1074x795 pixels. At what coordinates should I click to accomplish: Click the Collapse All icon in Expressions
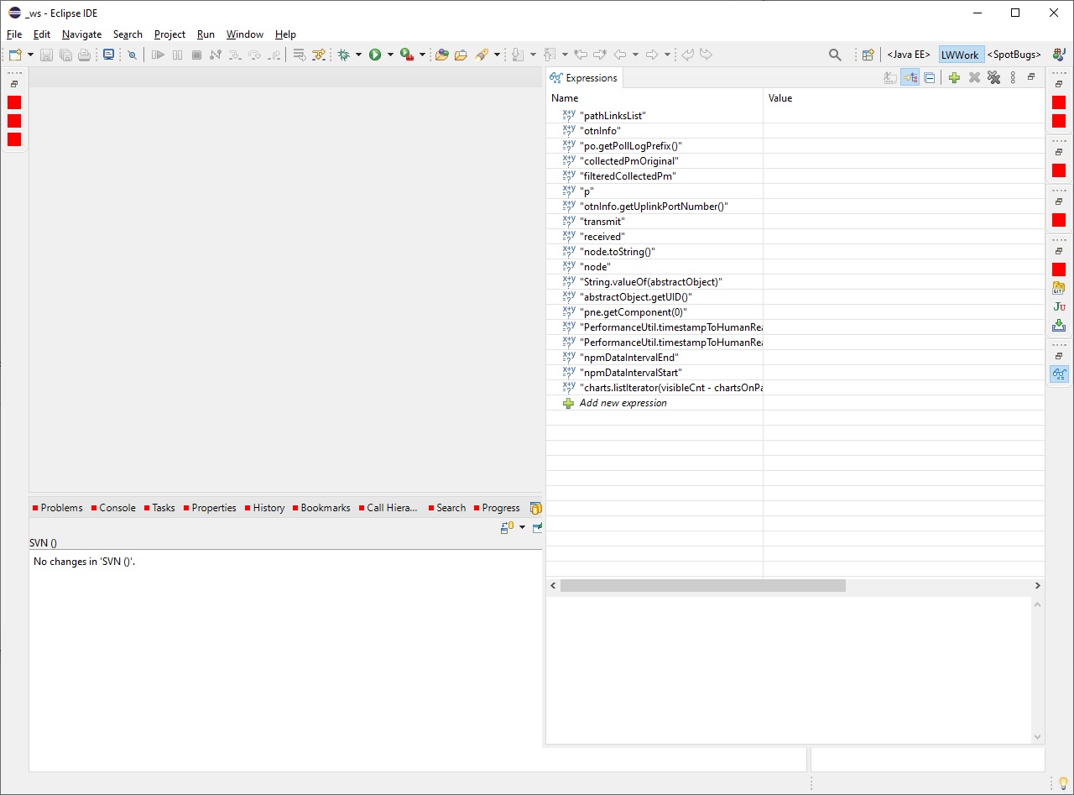pyautogui.click(x=930, y=78)
